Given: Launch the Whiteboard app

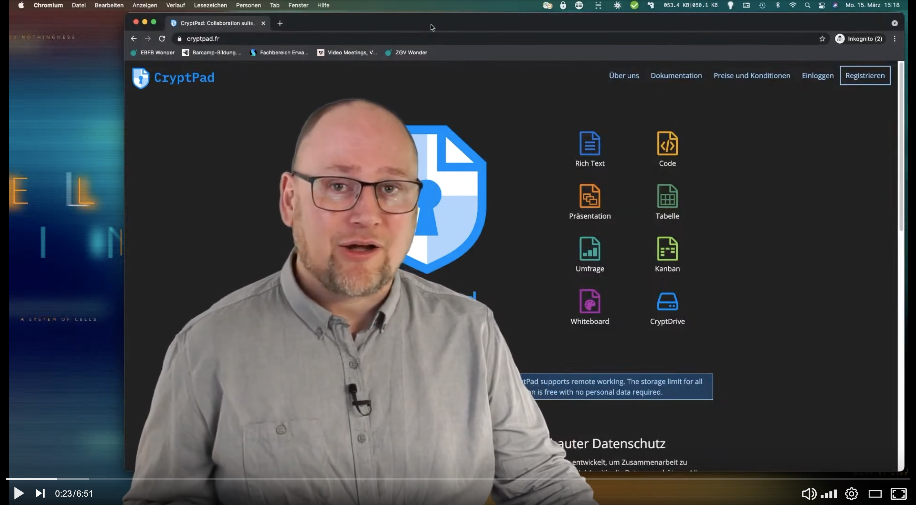Looking at the screenshot, I should pyautogui.click(x=590, y=302).
